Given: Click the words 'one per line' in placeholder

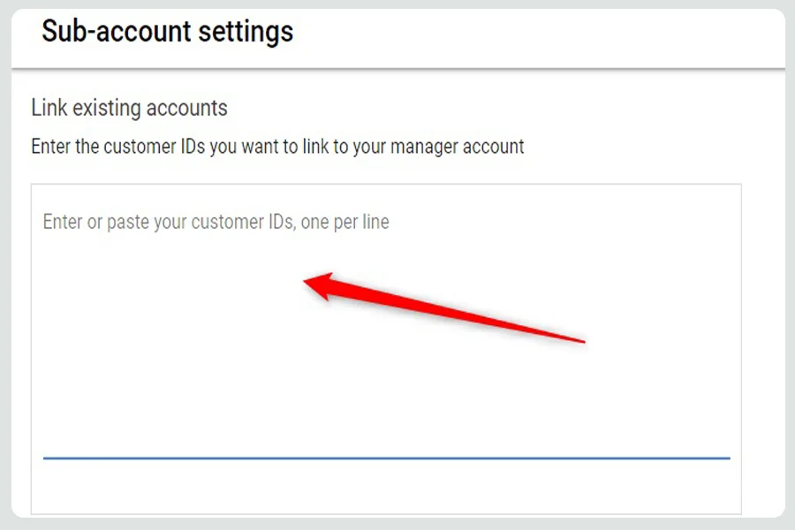Looking at the screenshot, I should (x=344, y=222).
